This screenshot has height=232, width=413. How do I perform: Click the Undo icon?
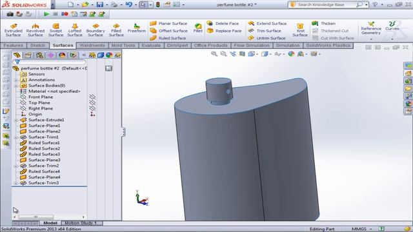[x=129, y=5]
